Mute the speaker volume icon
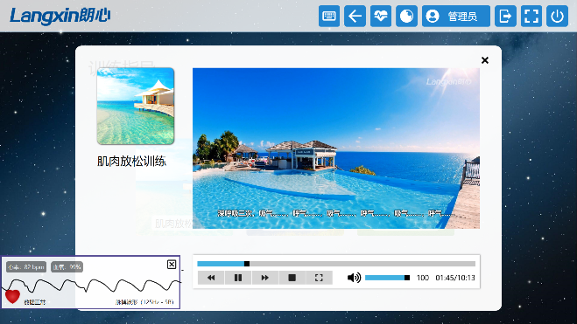Screen dimensions: 577x324 click(354, 278)
